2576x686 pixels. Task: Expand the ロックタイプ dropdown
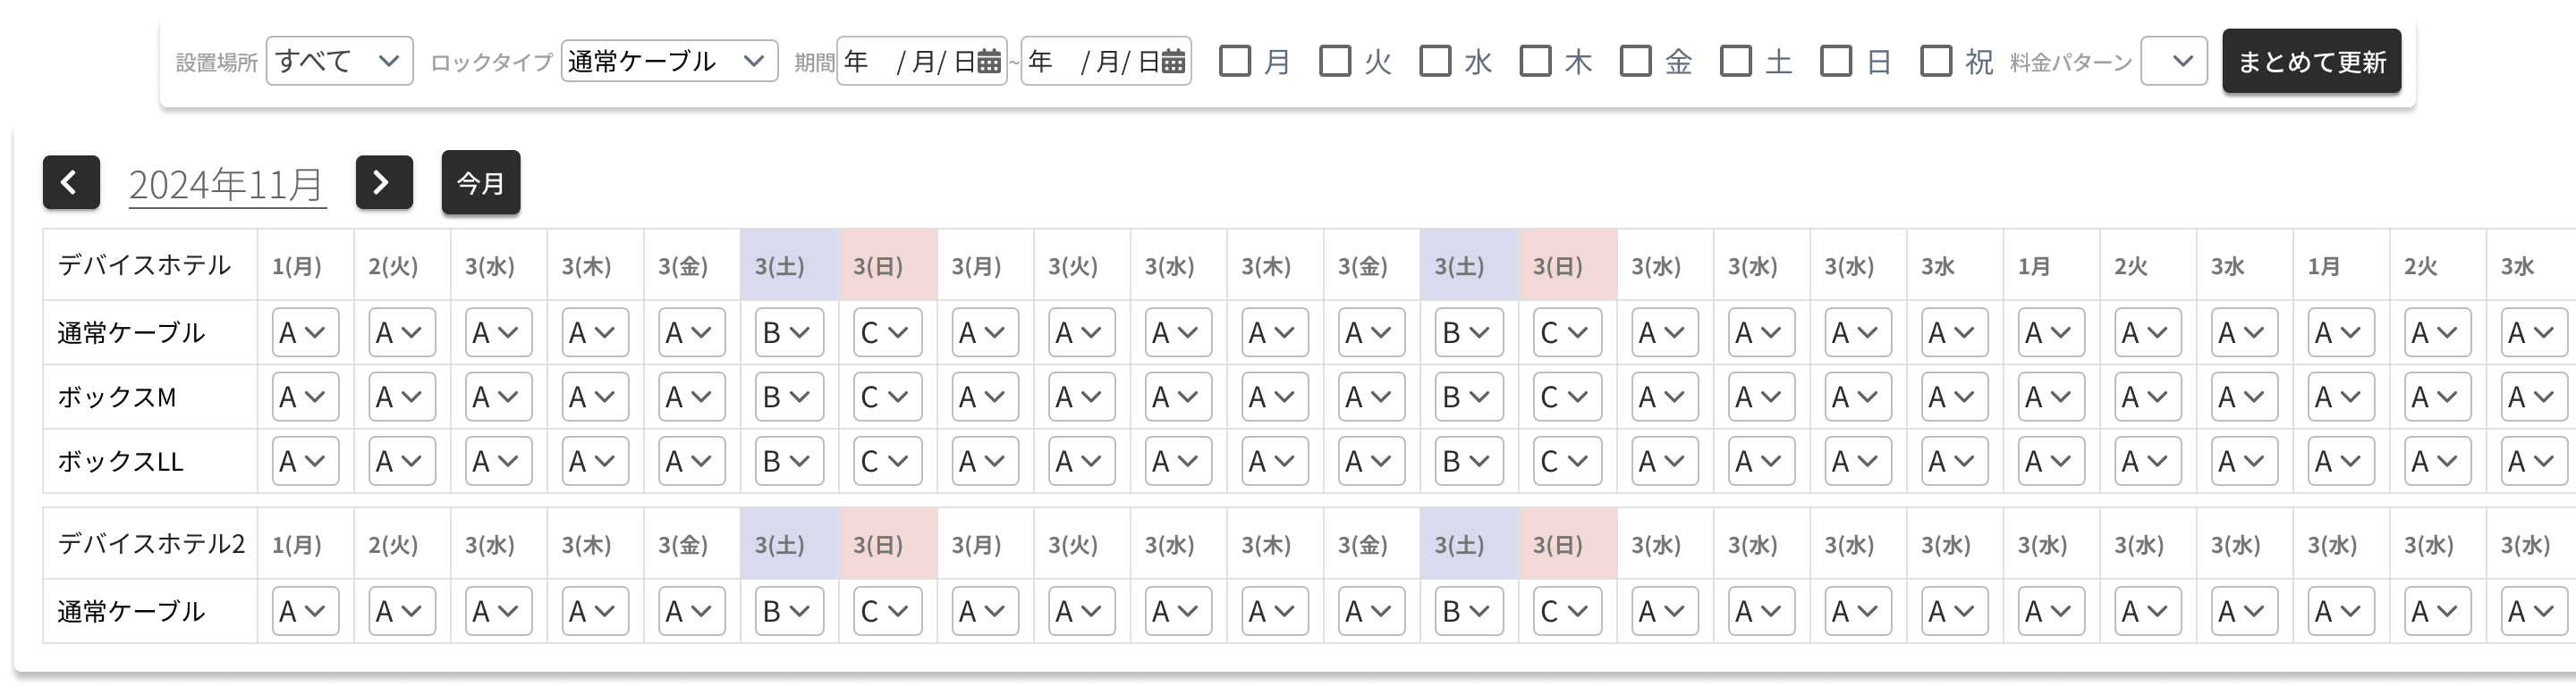pyautogui.click(x=669, y=62)
